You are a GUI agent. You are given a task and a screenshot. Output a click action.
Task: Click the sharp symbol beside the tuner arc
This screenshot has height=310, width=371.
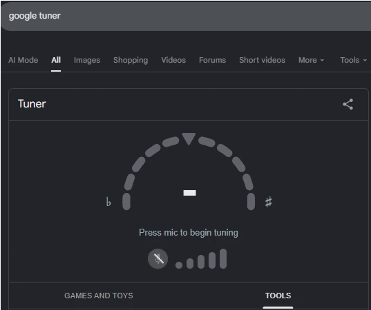[x=269, y=202]
